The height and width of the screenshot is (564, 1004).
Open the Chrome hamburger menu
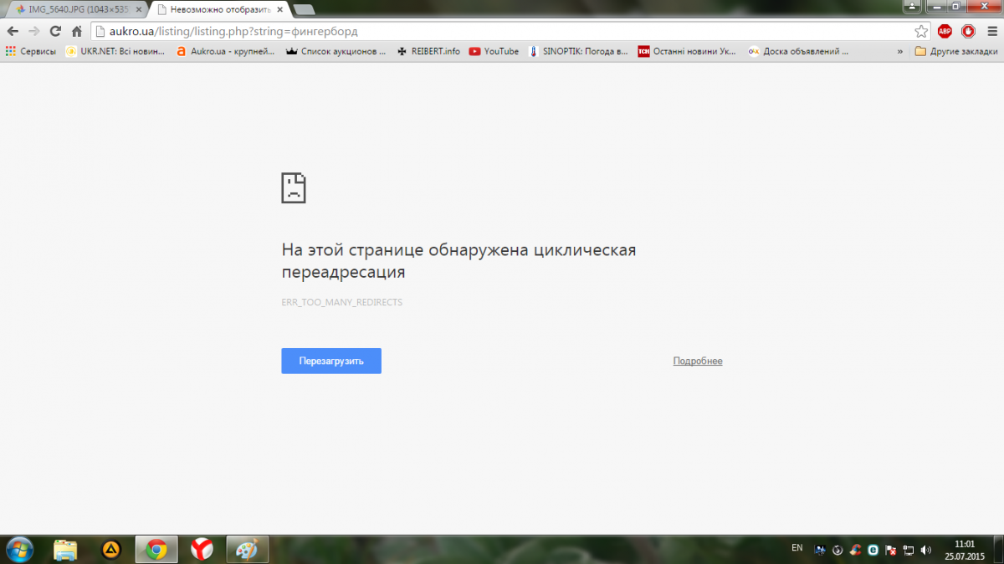(x=992, y=31)
